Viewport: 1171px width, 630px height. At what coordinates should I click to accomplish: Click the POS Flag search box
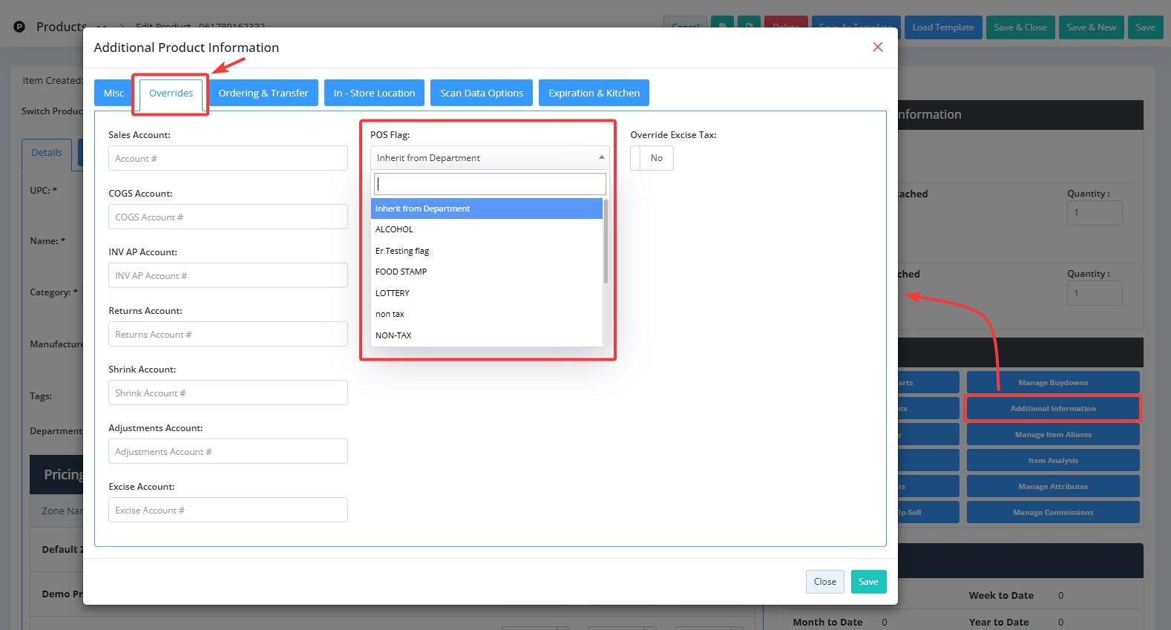pyautogui.click(x=490, y=184)
